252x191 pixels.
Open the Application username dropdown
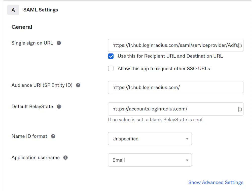150,160
